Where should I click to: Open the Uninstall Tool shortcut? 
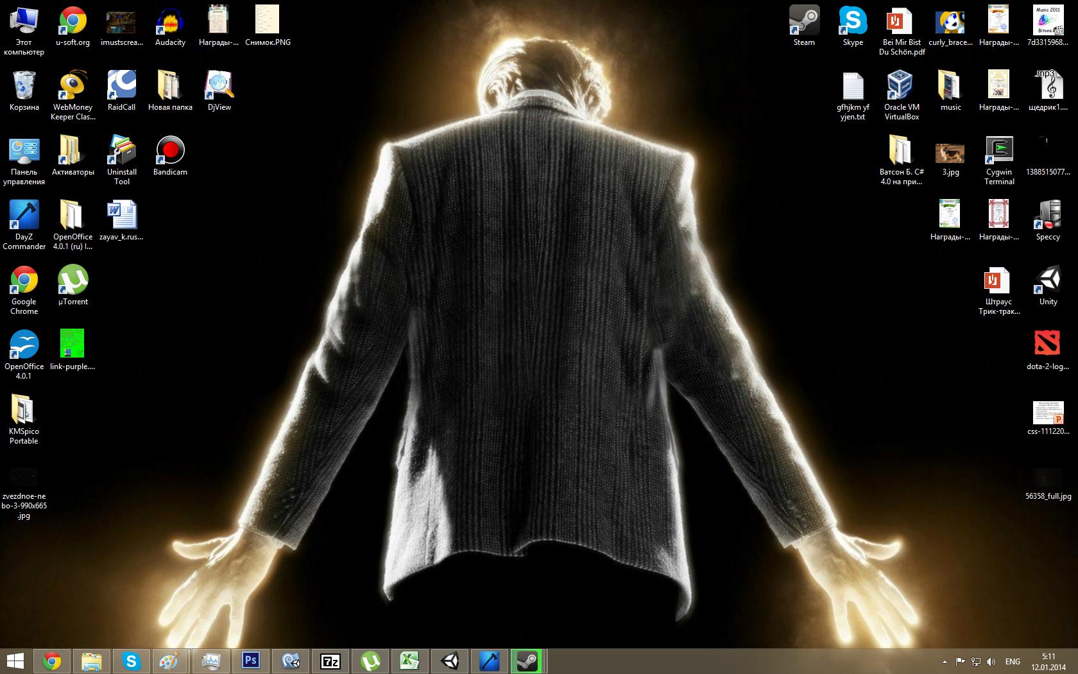point(121,160)
